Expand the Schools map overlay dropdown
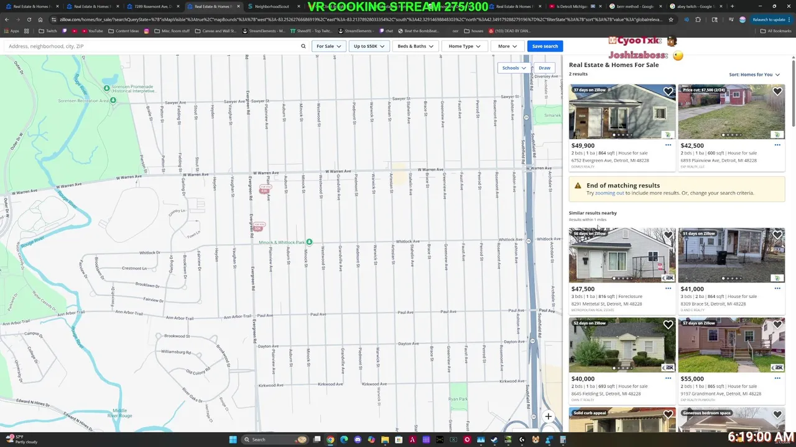Image resolution: width=796 pixels, height=447 pixels. tap(514, 68)
